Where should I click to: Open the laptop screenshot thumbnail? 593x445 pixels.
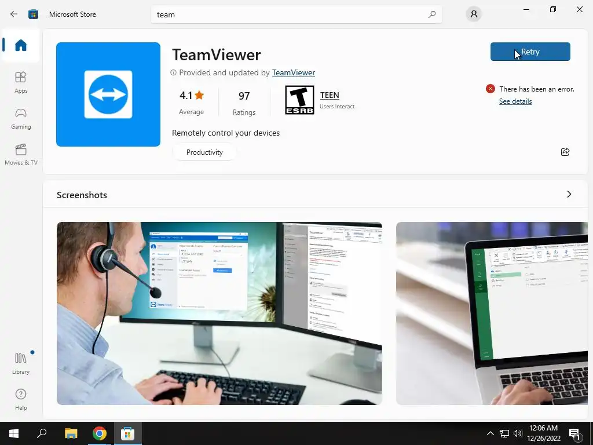tap(492, 313)
